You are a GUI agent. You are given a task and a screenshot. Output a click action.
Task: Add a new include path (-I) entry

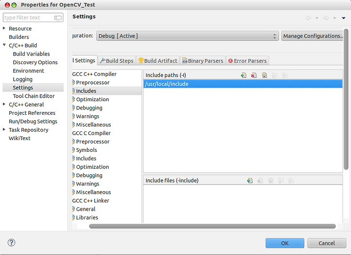click(x=244, y=75)
